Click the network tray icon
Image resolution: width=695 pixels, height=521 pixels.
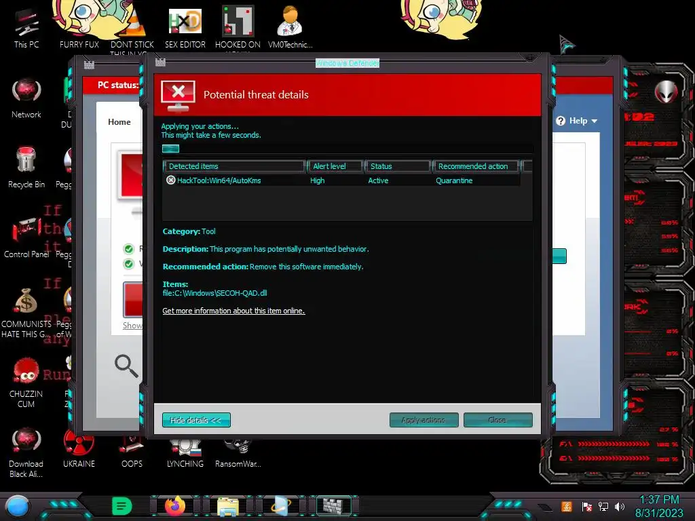603,506
